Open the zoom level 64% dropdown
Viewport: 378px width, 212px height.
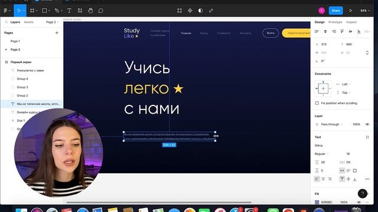tap(365, 11)
